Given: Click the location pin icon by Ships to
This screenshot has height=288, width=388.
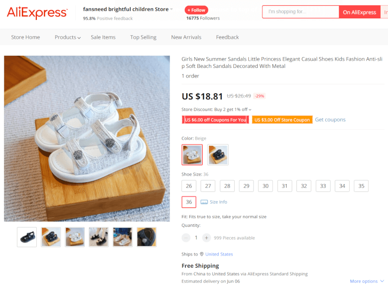Looking at the screenshot, I should pos(202,254).
